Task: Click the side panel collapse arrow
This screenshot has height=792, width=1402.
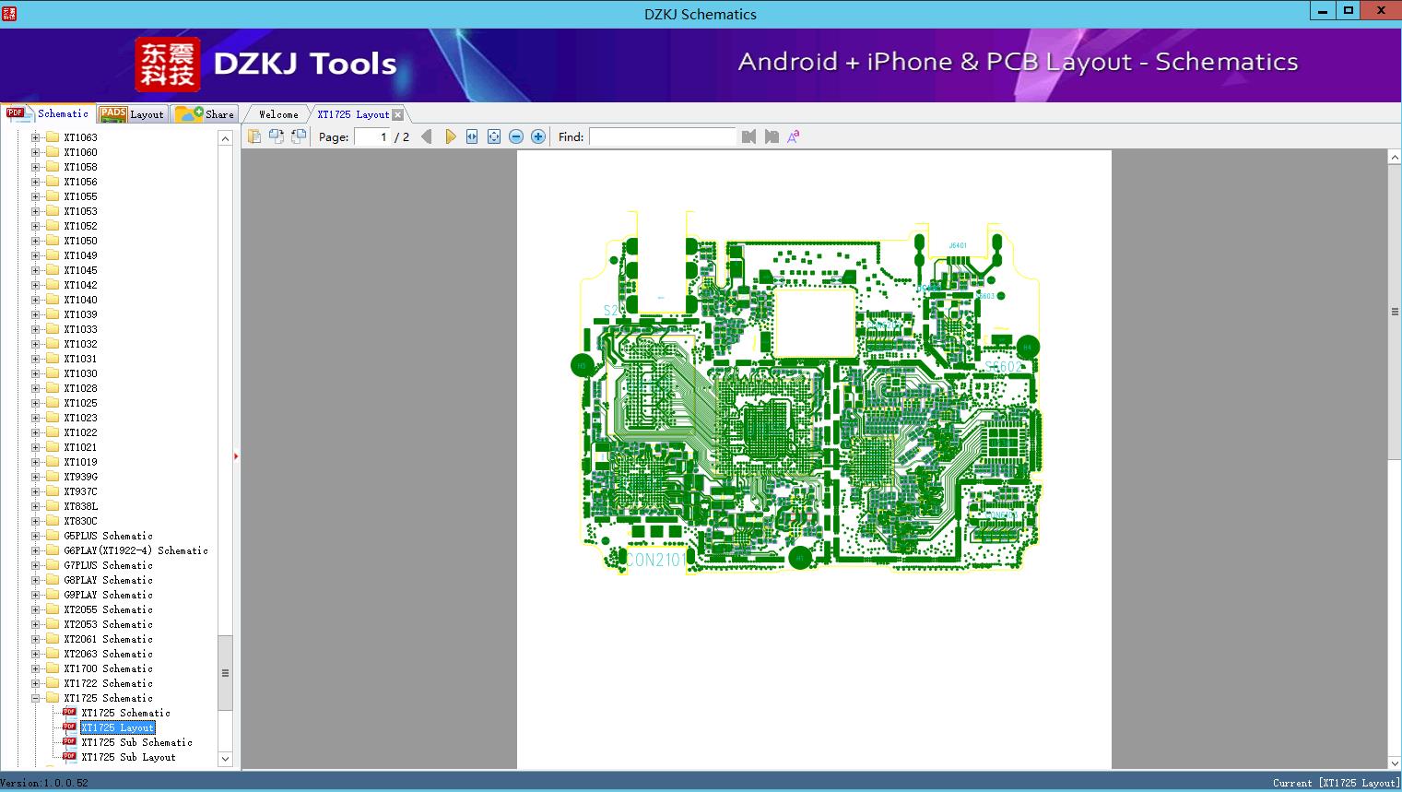Action: (x=236, y=456)
